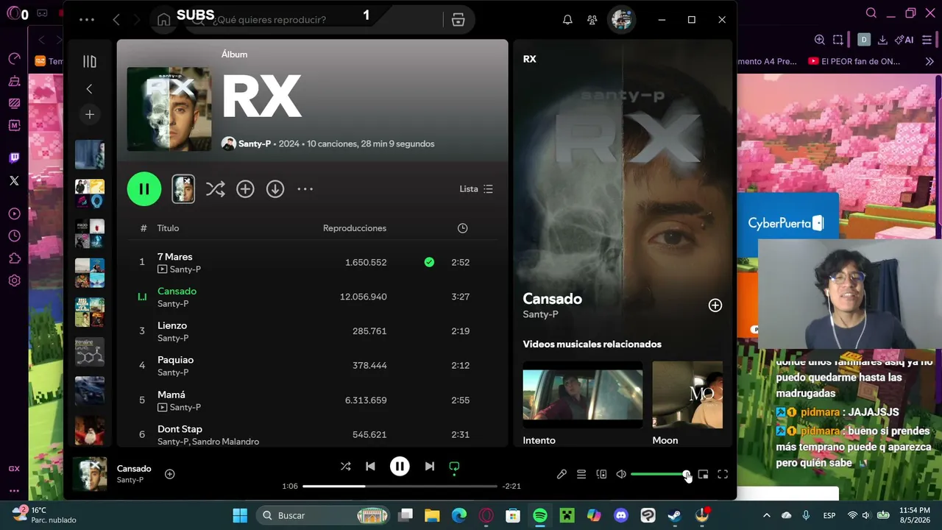
Task: Mute the Spotify volume
Action: tap(621, 475)
